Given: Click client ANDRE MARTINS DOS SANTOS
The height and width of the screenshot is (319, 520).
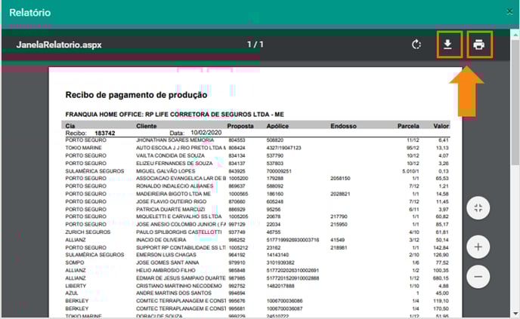Looking at the screenshot, I should pos(173,293).
